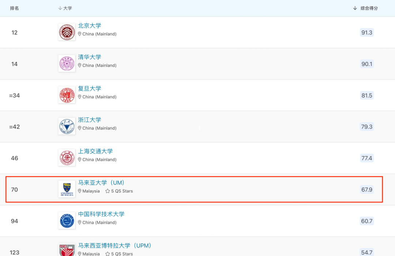
Task: Click the star icon beside 5 QS Stars
Action: [x=107, y=191]
